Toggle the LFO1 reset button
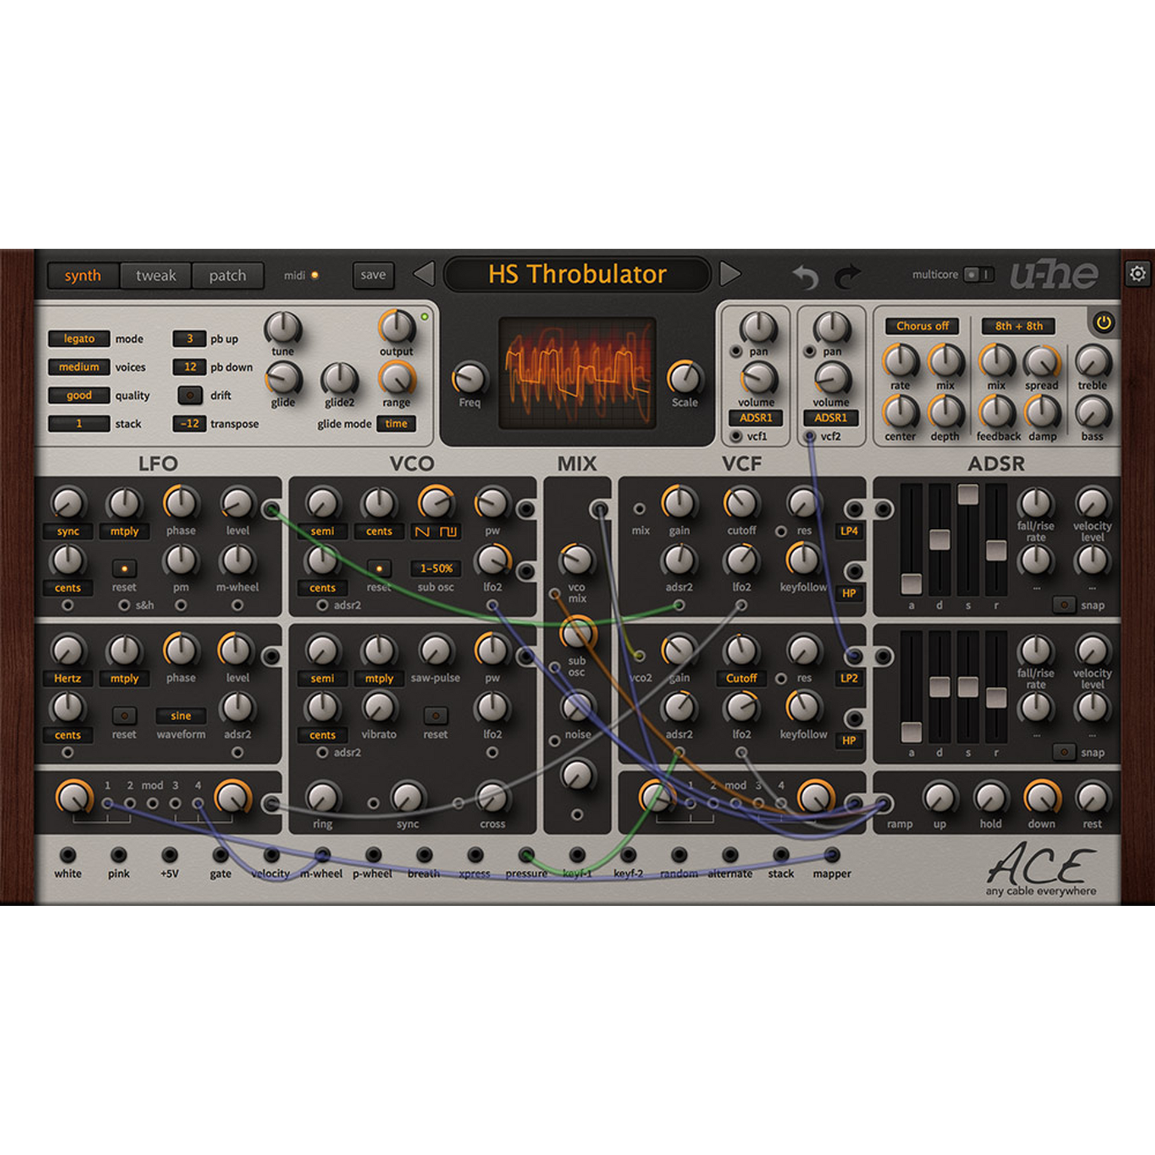 click(125, 569)
